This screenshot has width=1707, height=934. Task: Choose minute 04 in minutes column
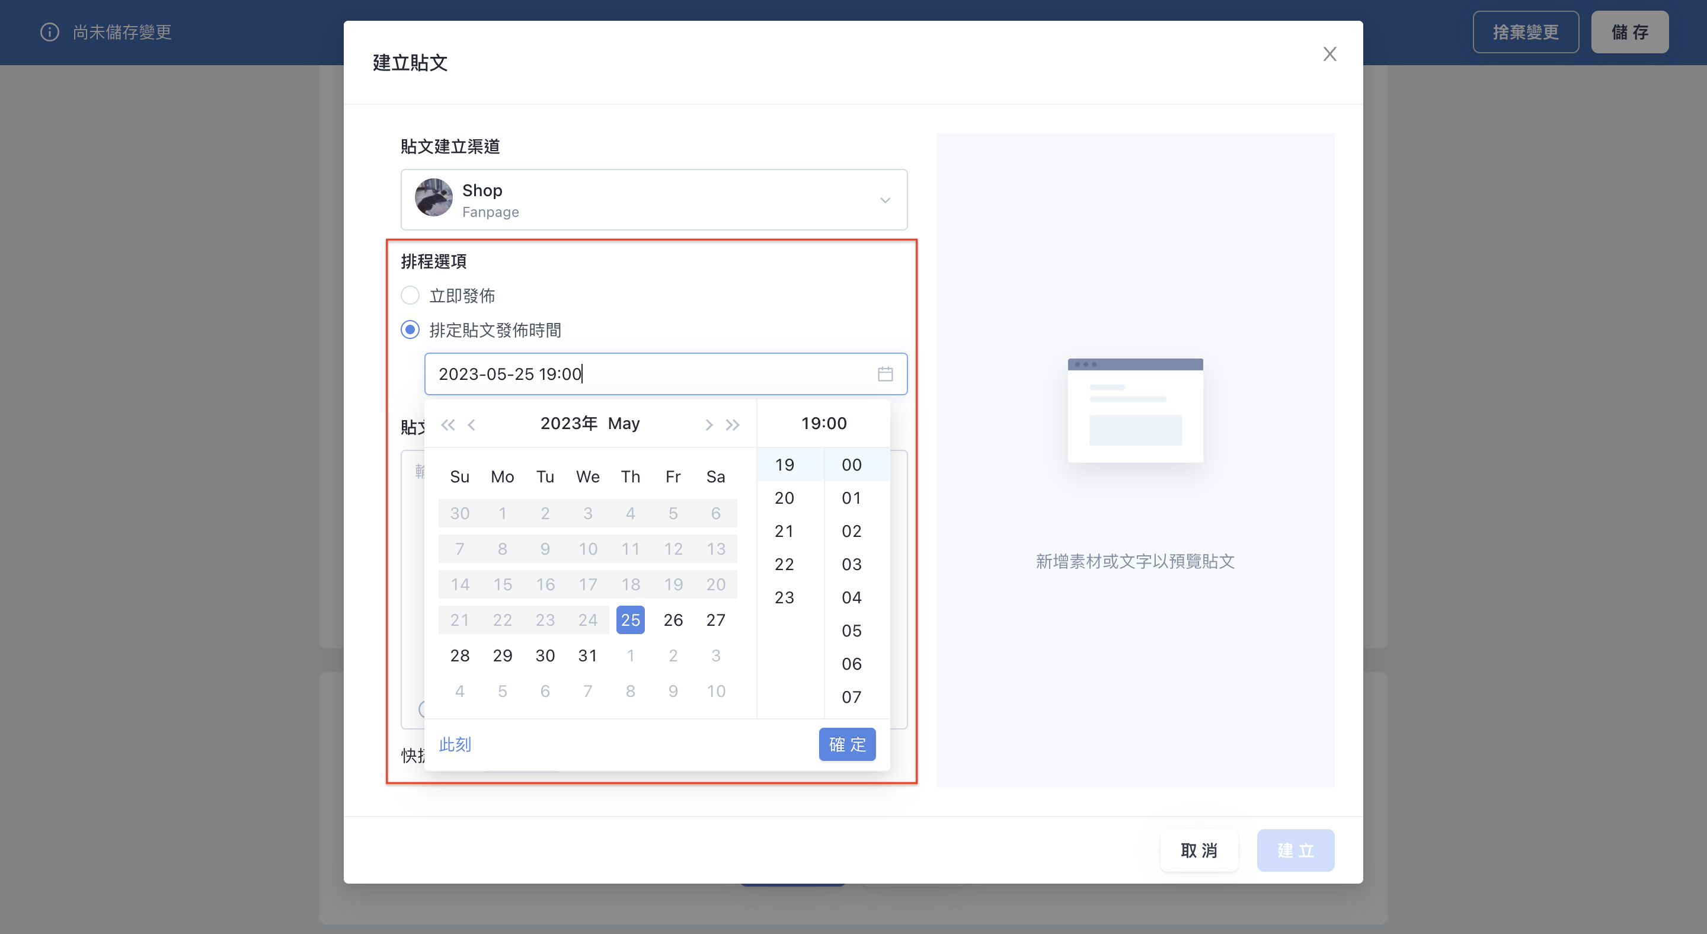pyautogui.click(x=857, y=597)
